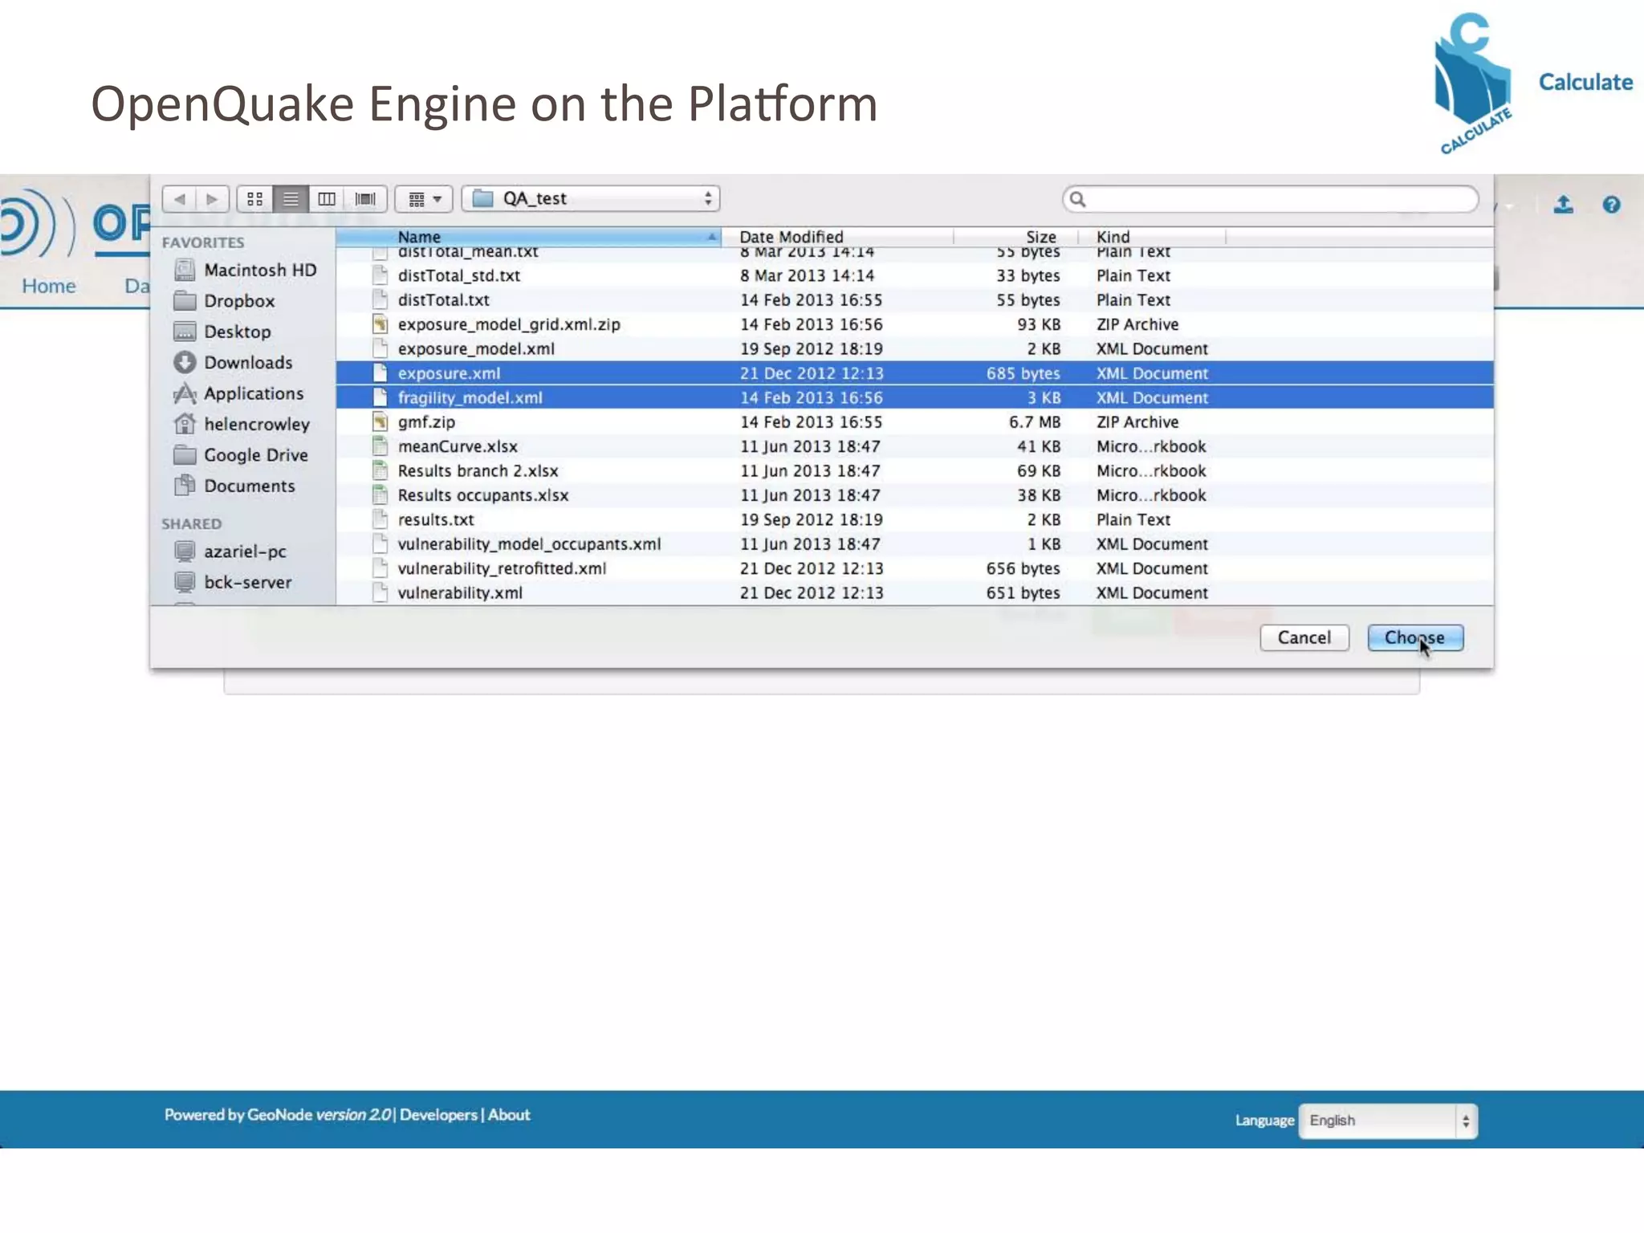The image size is (1644, 1233).
Task: Click date 21 Dec 2012 of exposure.xml
Action: tap(812, 373)
